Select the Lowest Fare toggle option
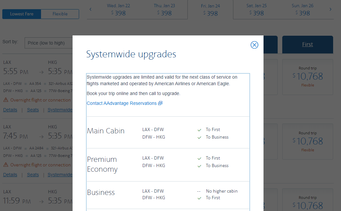 tap(22, 14)
